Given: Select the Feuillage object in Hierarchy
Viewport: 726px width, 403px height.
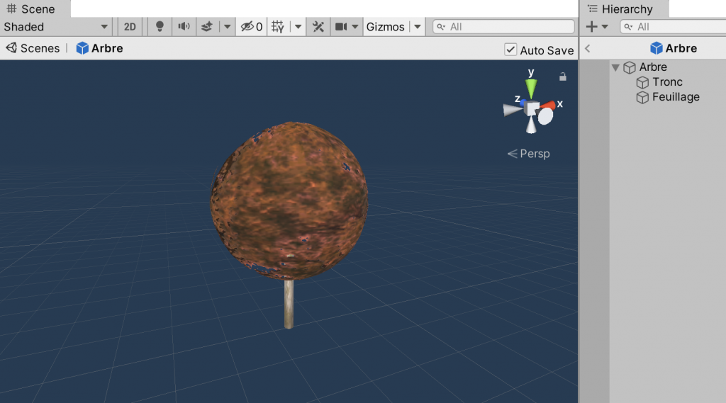Looking at the screenshot, I should click(675, 97).
